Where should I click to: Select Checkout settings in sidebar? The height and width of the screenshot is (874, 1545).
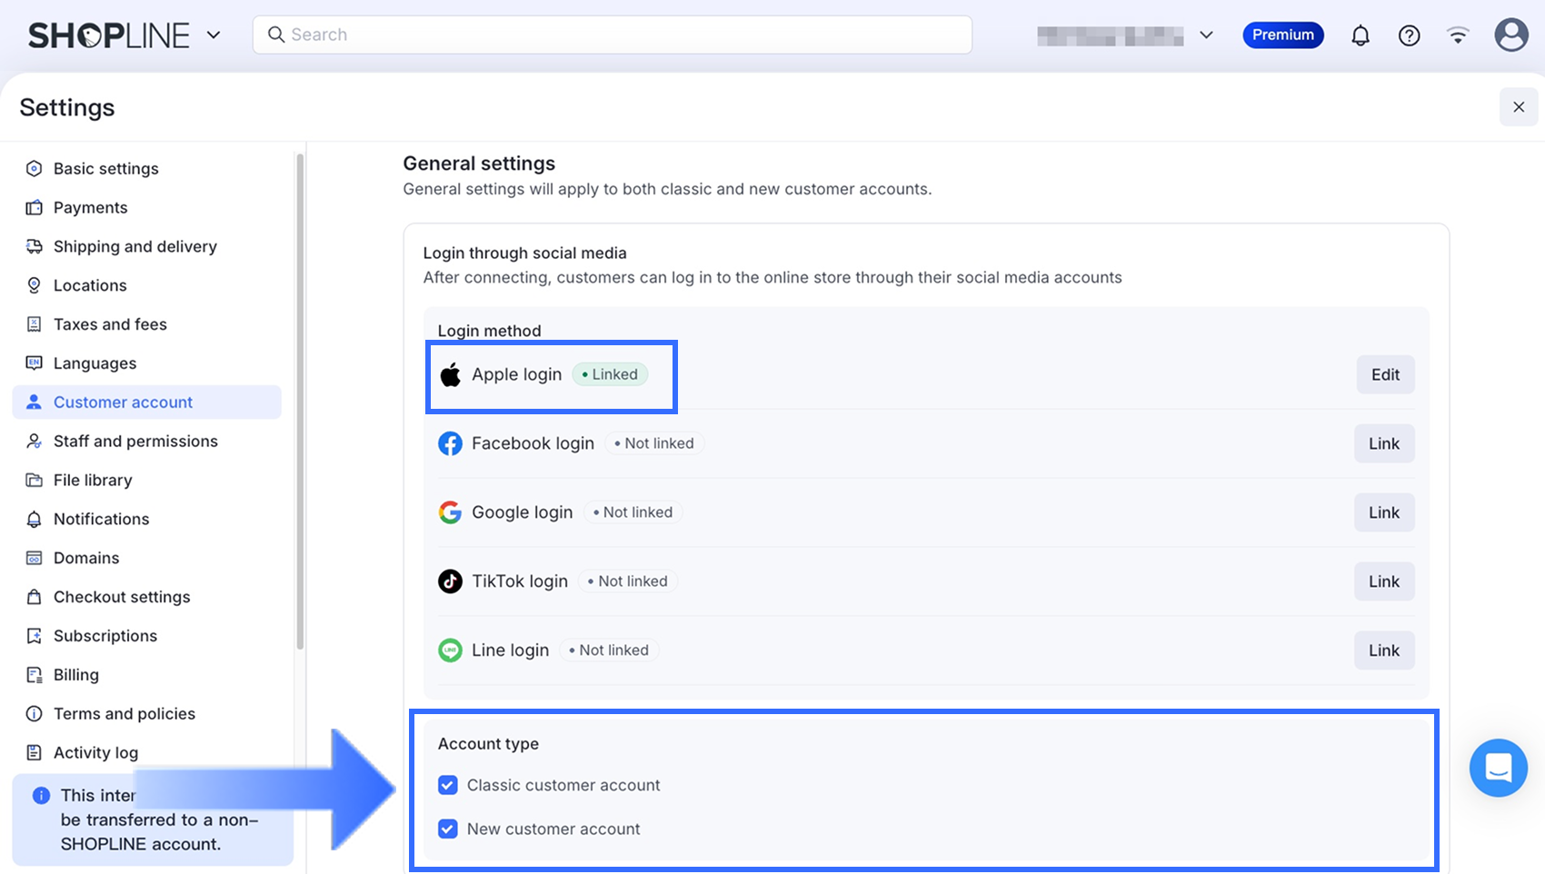122,597
